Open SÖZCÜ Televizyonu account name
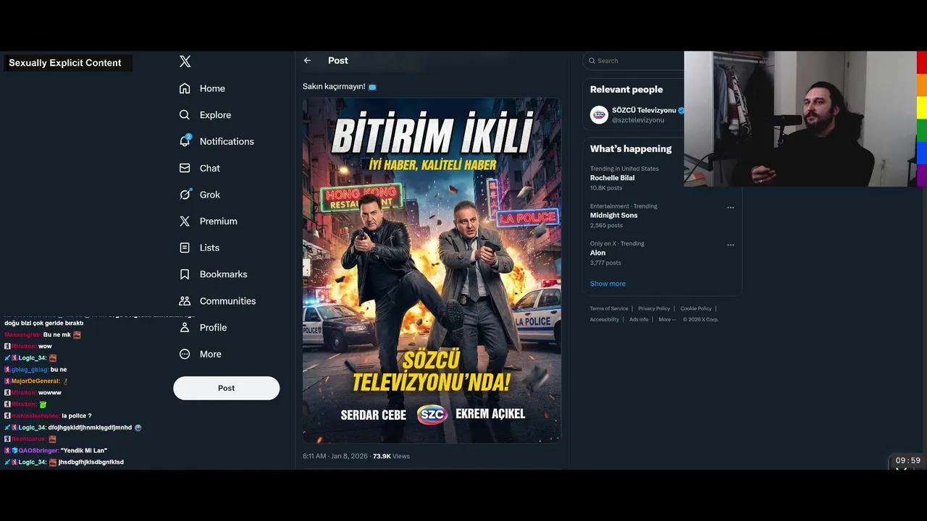The width and height of the screenshot is (927, 521). (x=644, y=111)
